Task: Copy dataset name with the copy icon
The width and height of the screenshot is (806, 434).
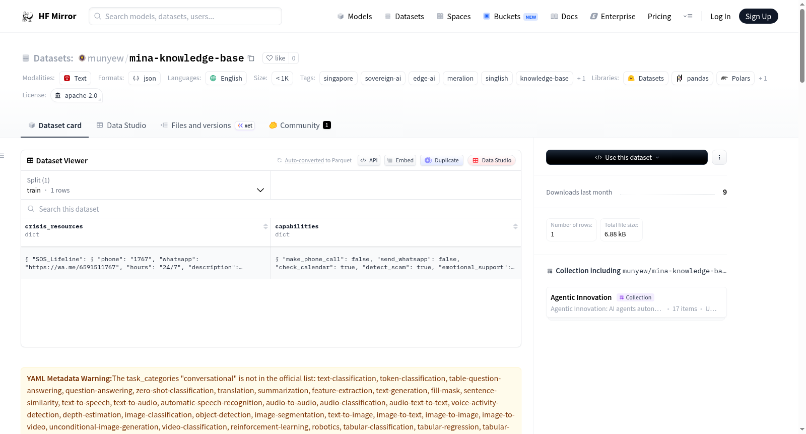Action: [x=251, y=58]
